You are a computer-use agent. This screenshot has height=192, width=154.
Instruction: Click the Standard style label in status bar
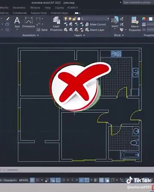(x=9, y=180)
